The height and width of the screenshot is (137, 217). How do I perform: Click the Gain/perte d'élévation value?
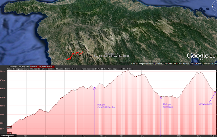click(62, 69)
